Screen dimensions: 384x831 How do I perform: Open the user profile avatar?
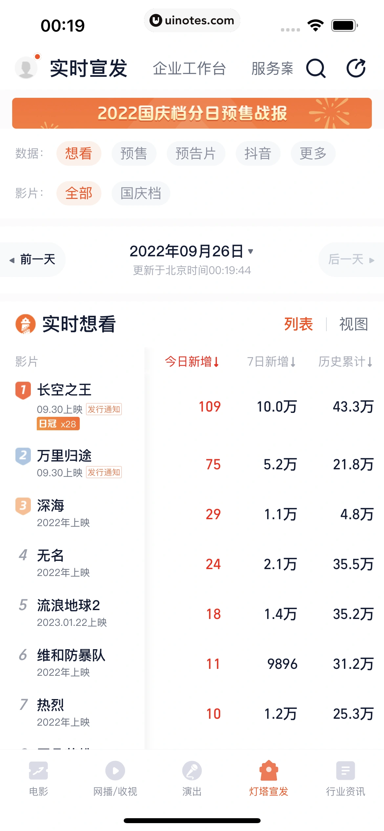26,68
